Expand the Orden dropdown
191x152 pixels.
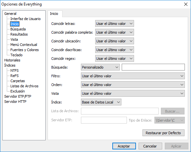[133, 85]
